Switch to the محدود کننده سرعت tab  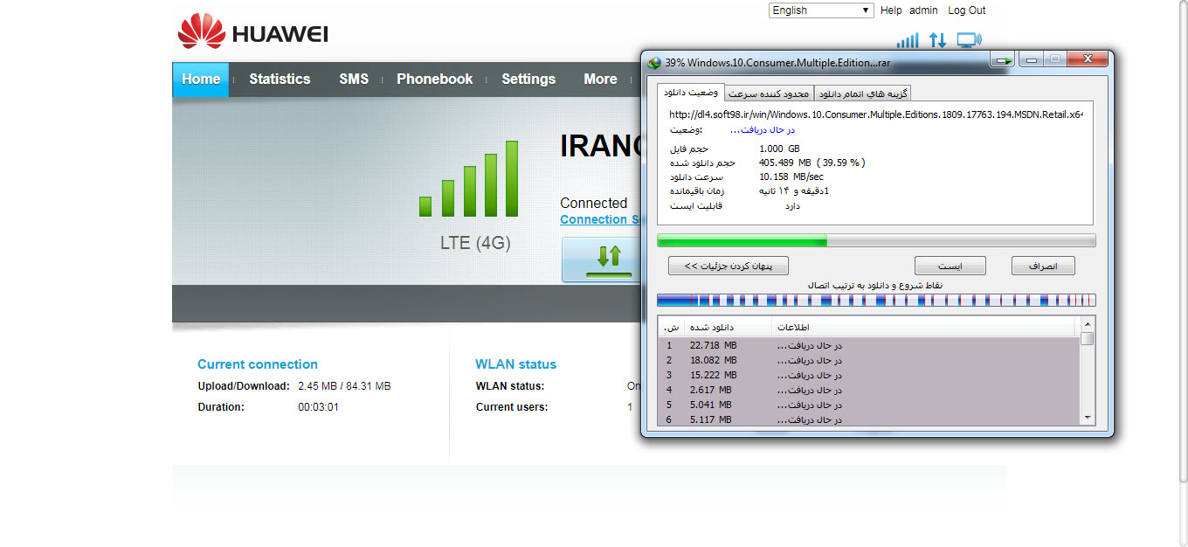[770, 93]
